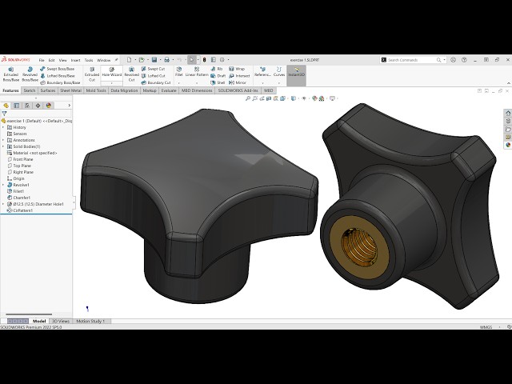Toggle Instant3D mode
512x384 pixels.
297,75
